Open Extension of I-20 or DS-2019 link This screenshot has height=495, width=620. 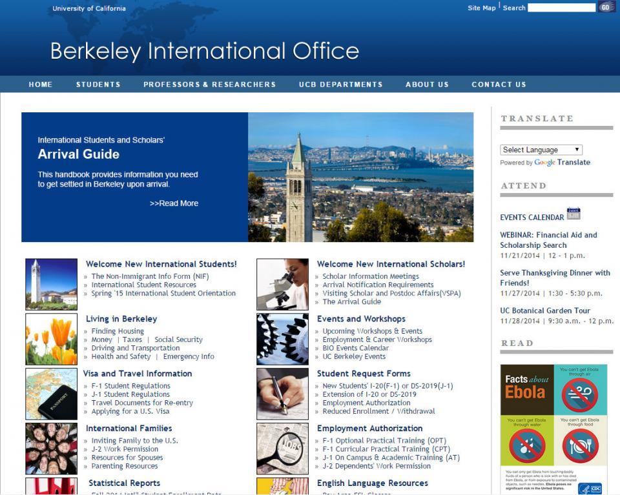click(369, 394)
